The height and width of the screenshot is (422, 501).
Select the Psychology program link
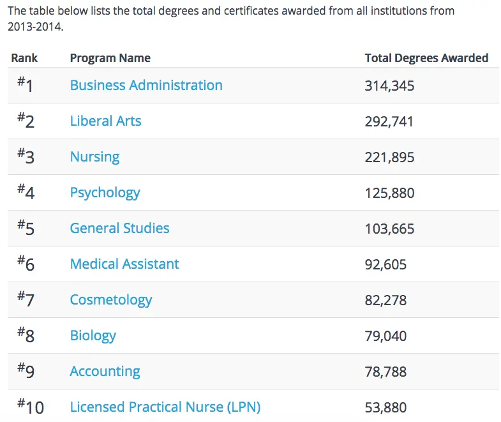click(x=105, y=193)
